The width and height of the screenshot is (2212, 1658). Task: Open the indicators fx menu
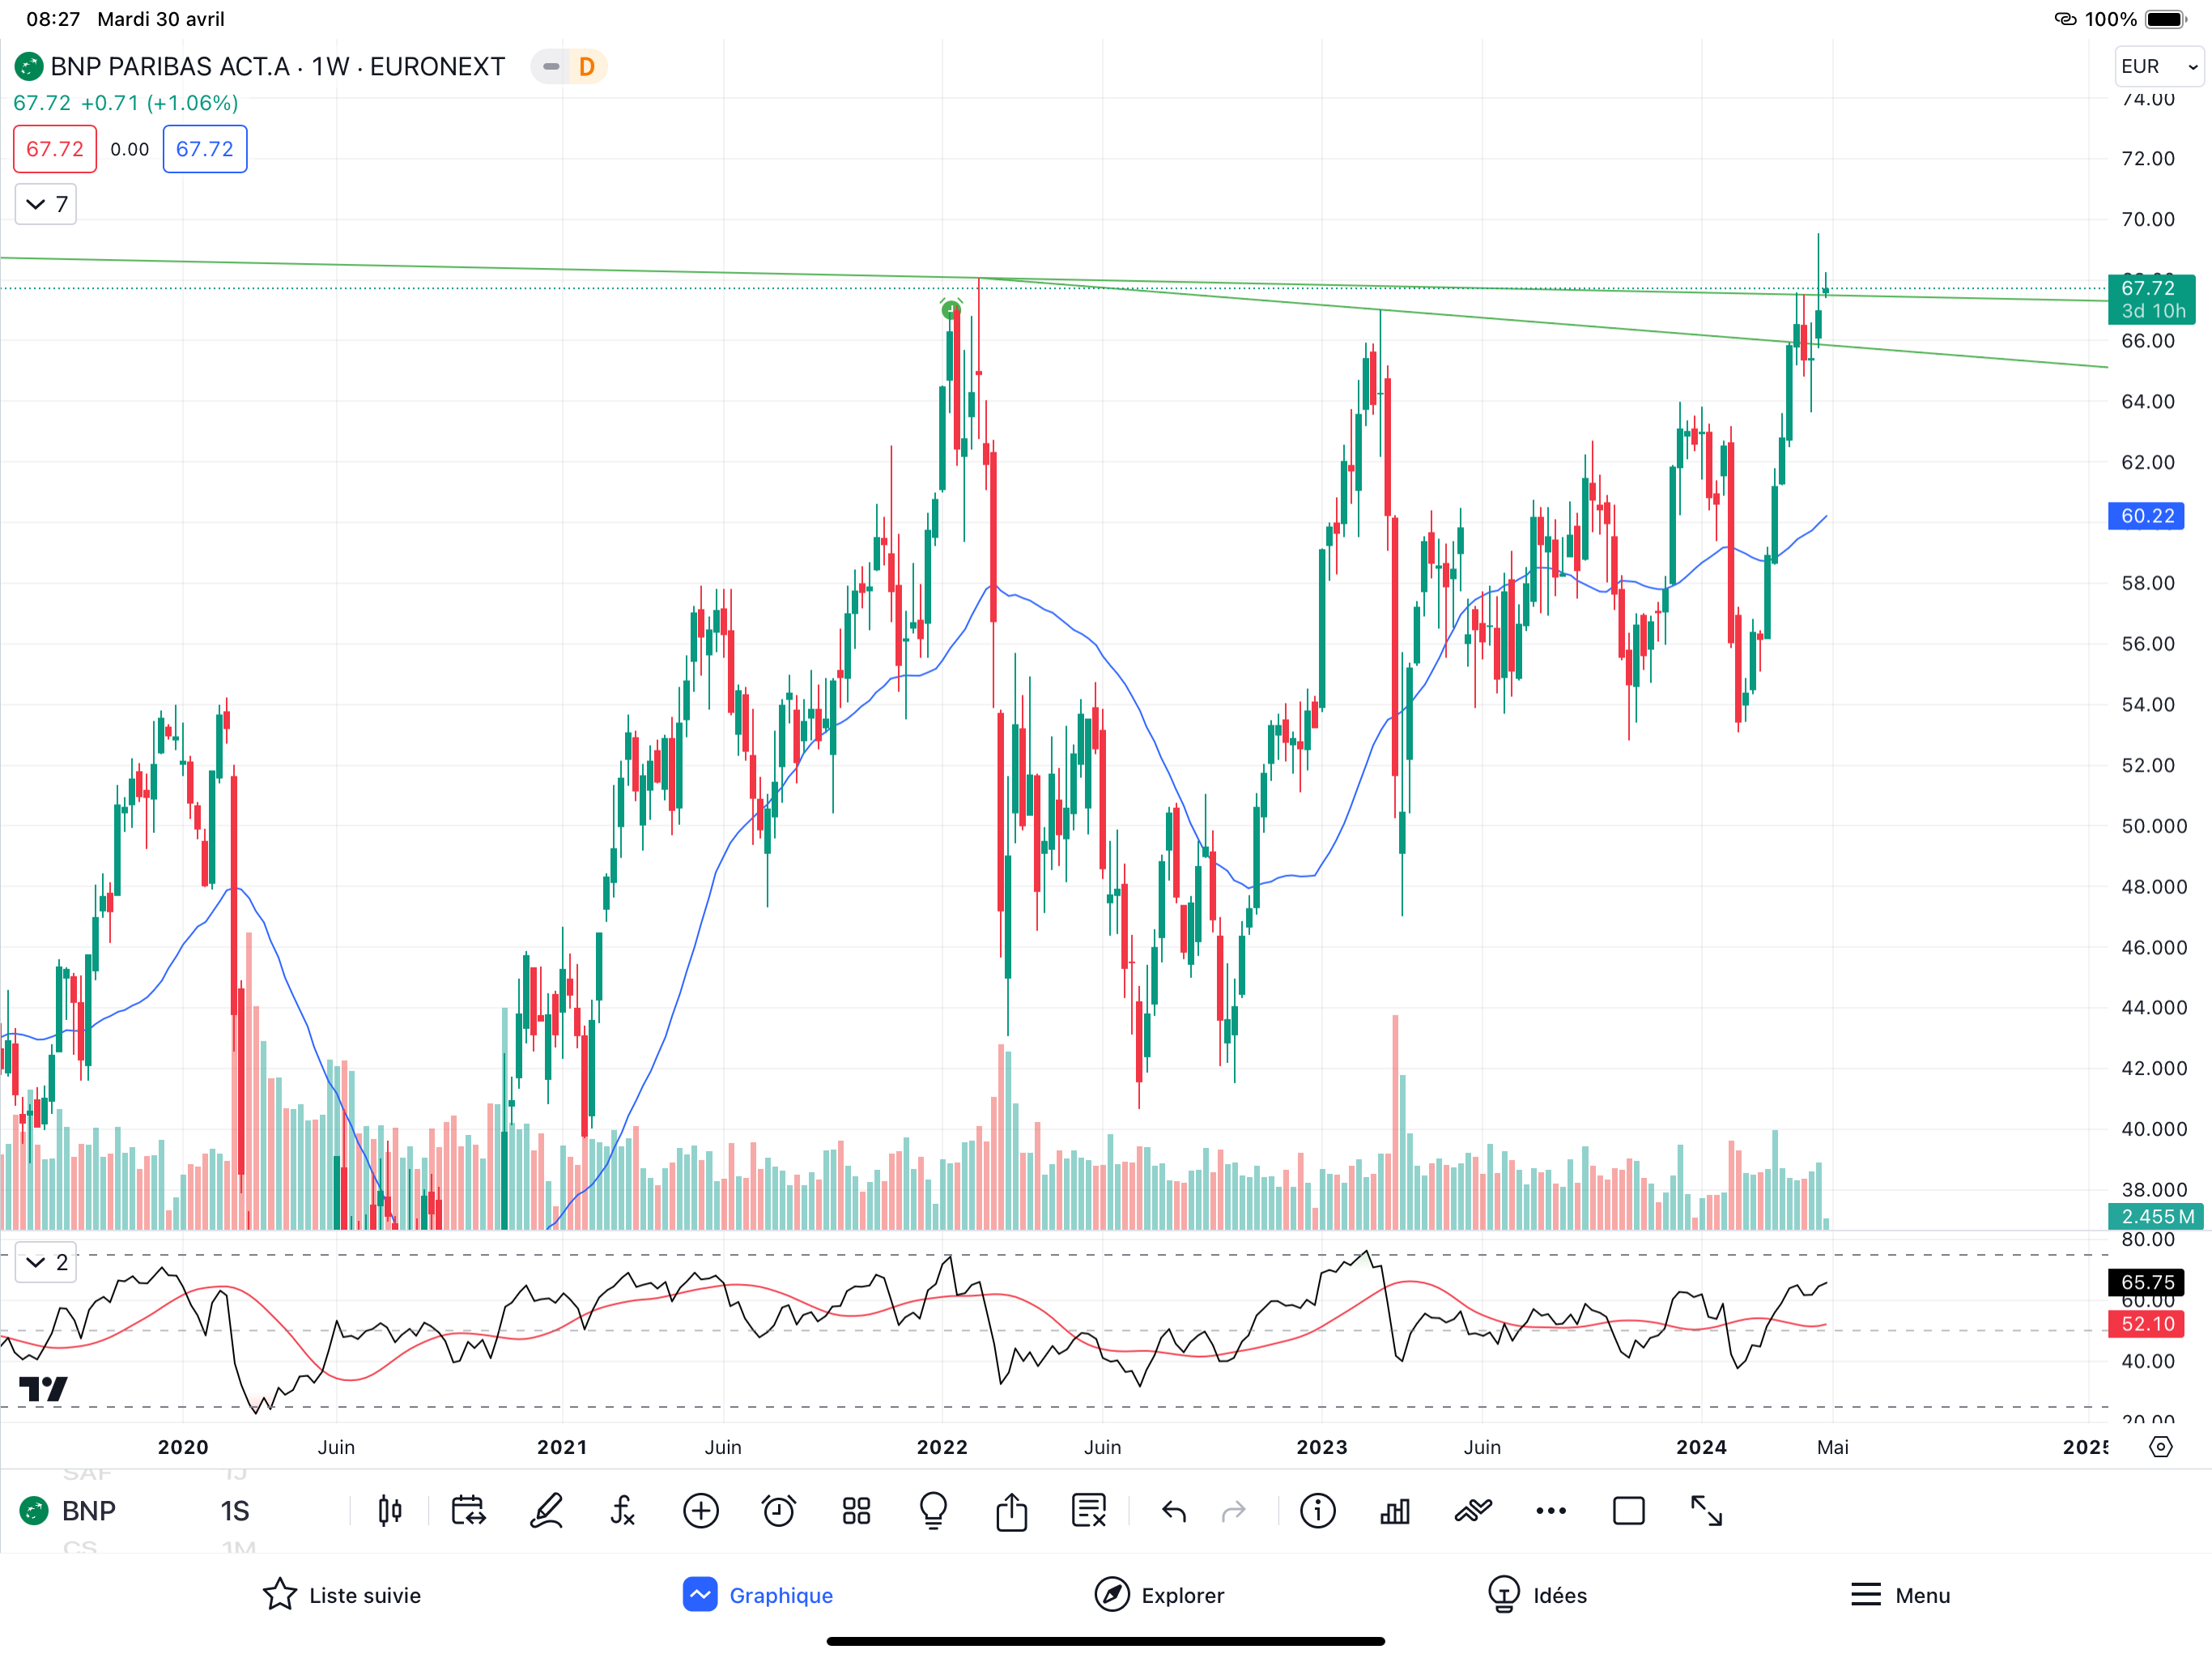622,1511
